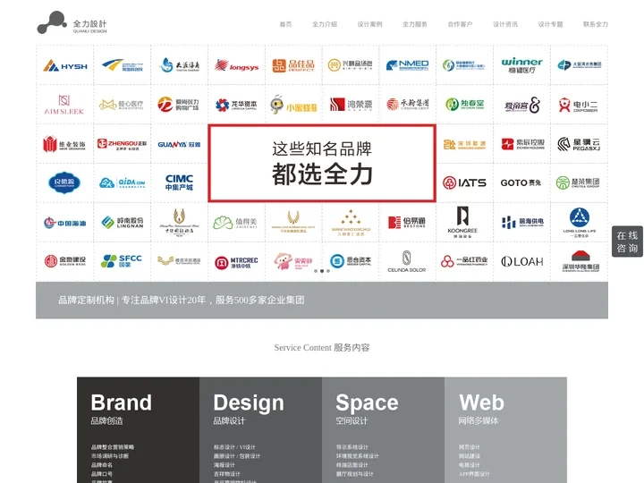The image size is (644, 483).
Task: Click the 永龄集团 logo
Action: 408,105
